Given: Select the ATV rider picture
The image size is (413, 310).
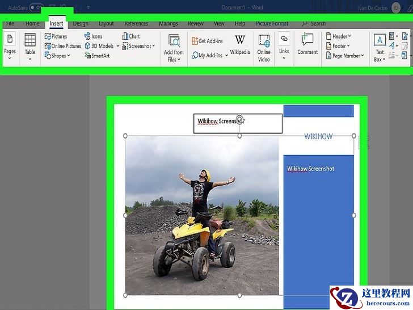Looking at the screenshot, I should (202, 216).
